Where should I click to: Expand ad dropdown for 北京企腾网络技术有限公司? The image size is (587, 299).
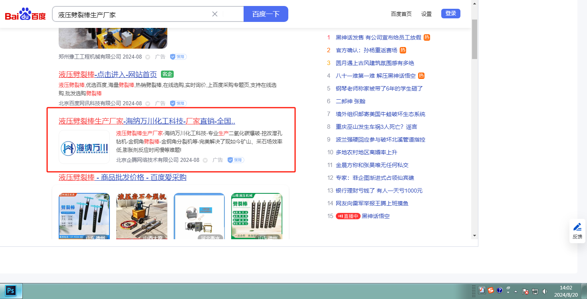click(205, 160)
